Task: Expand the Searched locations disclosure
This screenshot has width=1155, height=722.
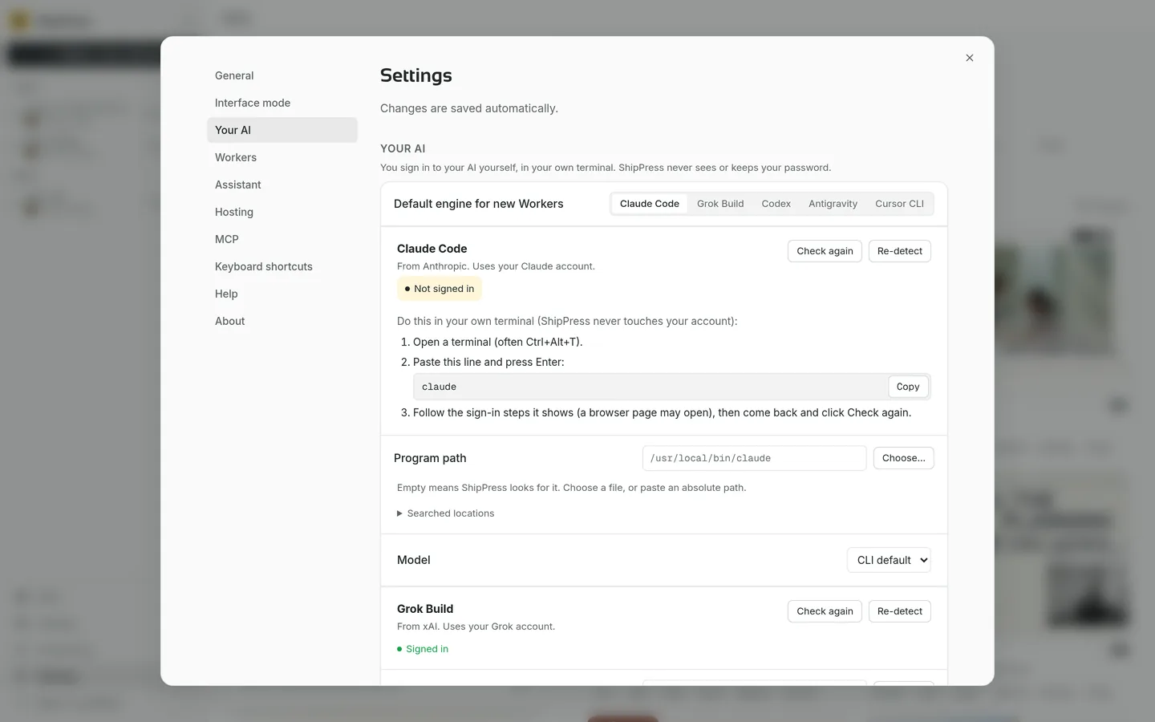Action: coord(446,513)
